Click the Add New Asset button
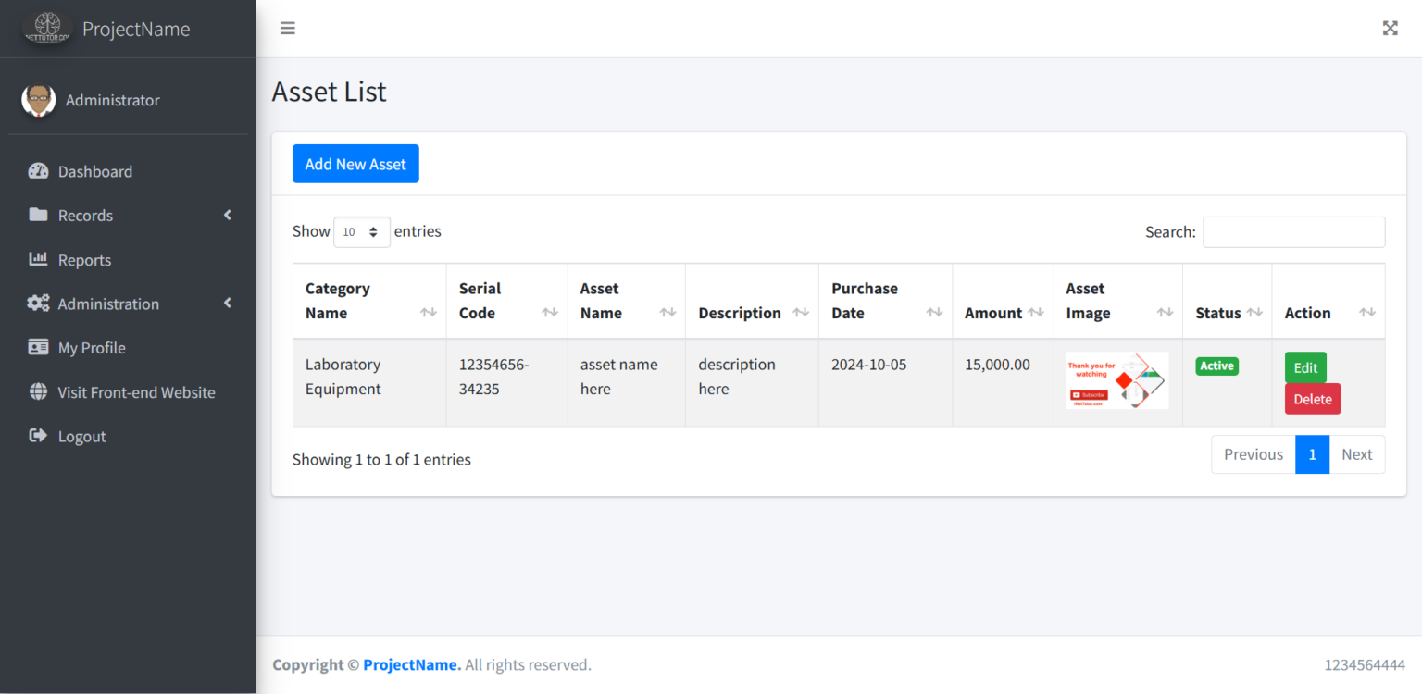Viewport: 1422px width, 694px height. point(355,163)
